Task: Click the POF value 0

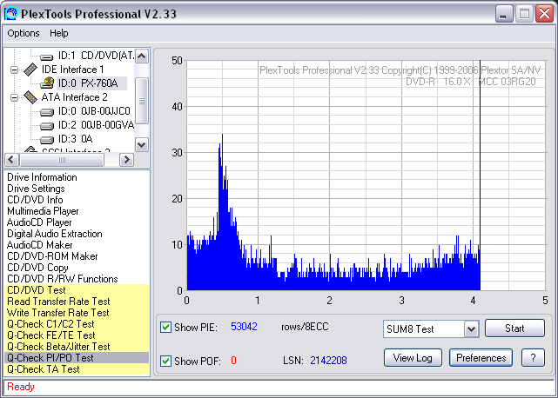Action: pos(233,361)
